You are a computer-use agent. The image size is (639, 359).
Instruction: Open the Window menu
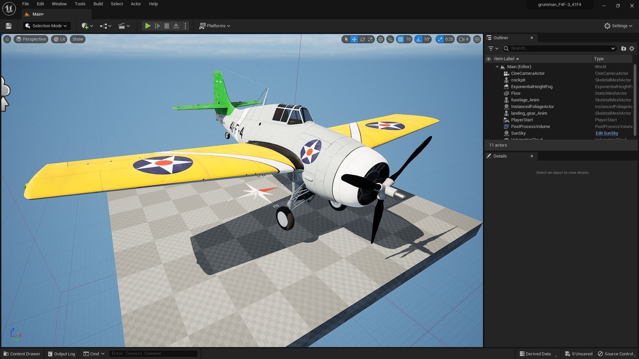59,4
